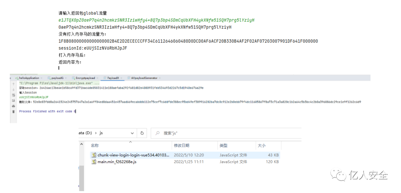
Task: Select main.min_f262268e.js file
Action: [x=117, y=162]
